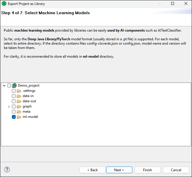Click the meta folder icon
Screen dimensions: 192x177
[19, 112]
